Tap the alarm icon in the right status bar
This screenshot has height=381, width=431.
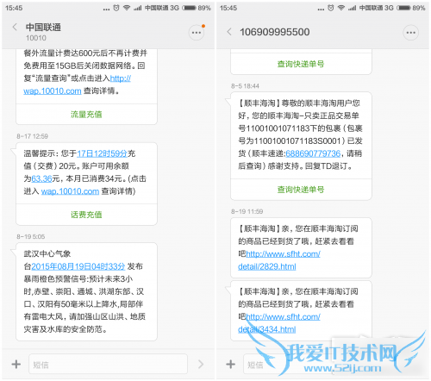tap(331, 8)
